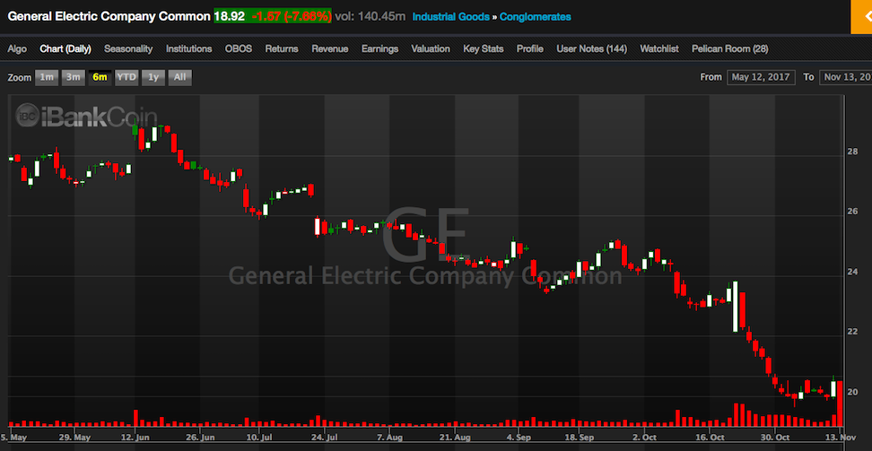Viewport: 872px width, 451px height.
Task: Click the 22 price axis label
Action: point(851,332)
